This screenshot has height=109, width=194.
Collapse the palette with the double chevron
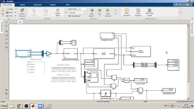coord(7,98)
